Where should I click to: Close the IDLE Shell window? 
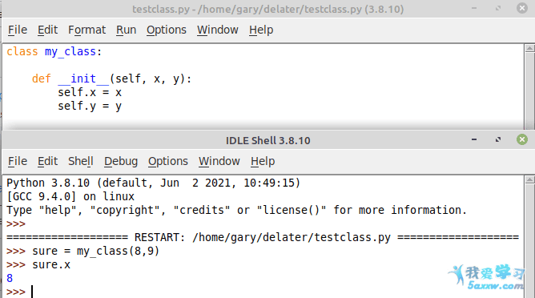[x=521, y=139]
